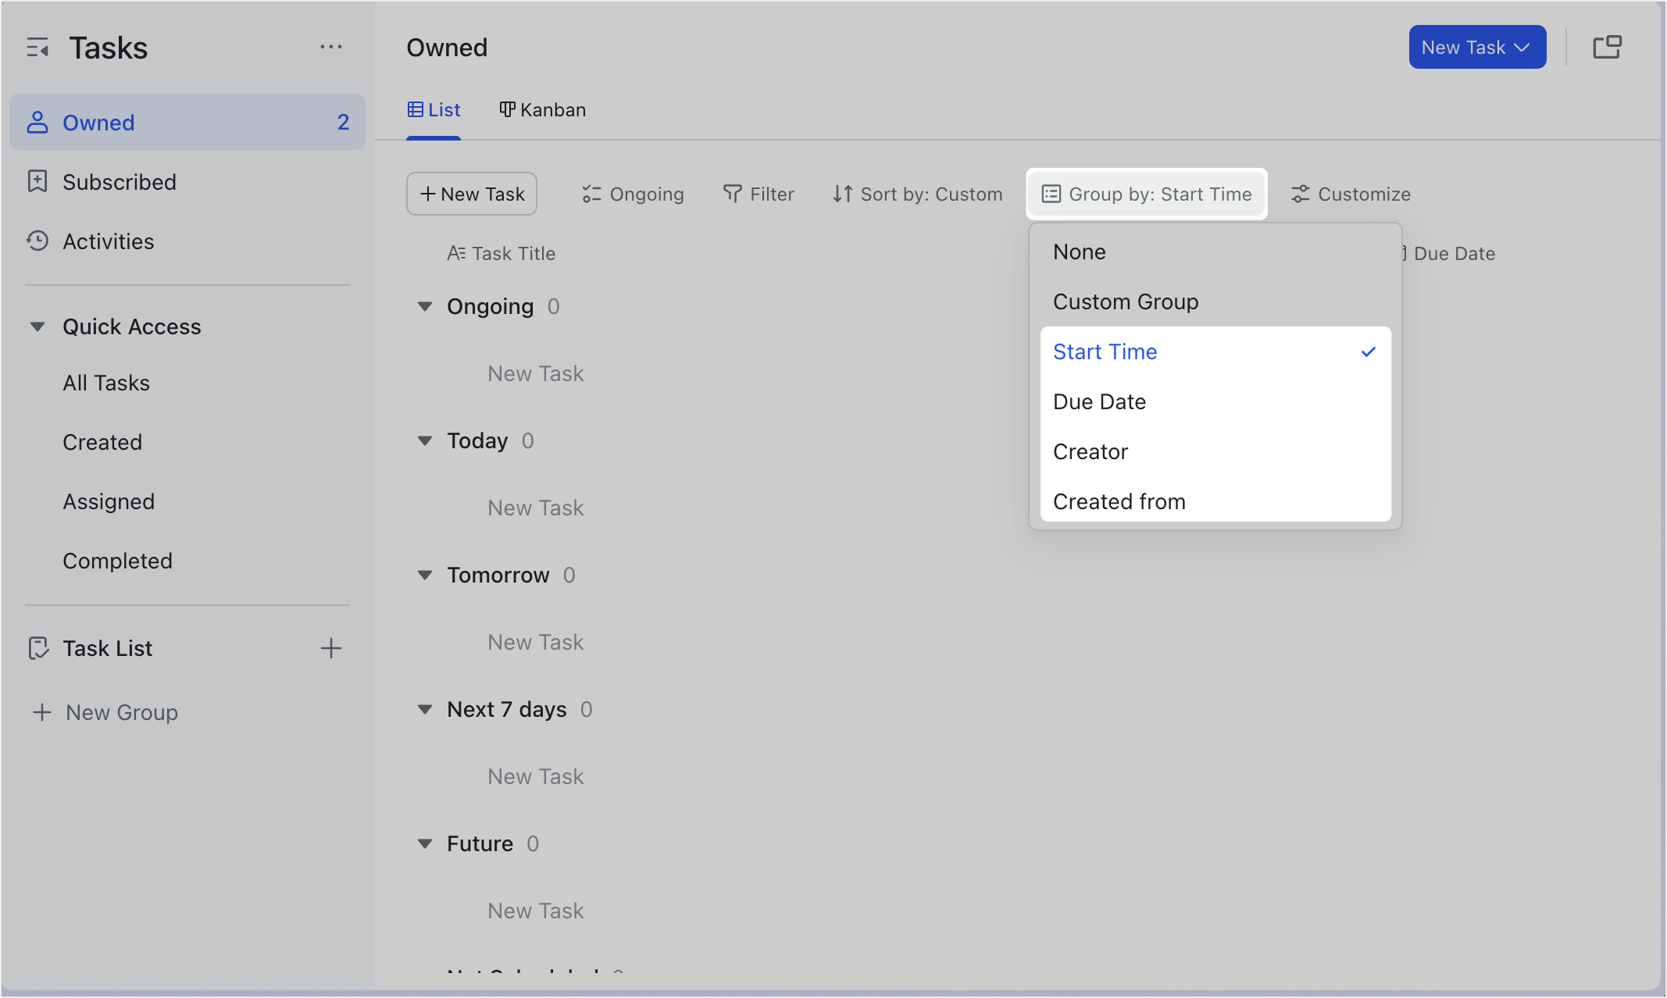Open the Customize settings
Screen dimensions: 1667x998
point(1351,194)
